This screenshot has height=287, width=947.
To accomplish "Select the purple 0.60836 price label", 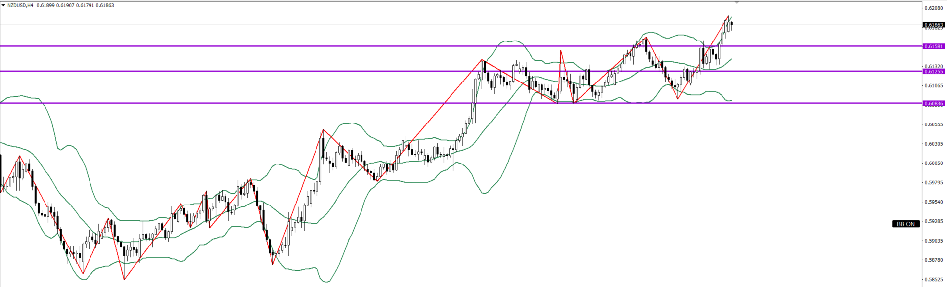I will pyautogui.click(x=934, y=103).
